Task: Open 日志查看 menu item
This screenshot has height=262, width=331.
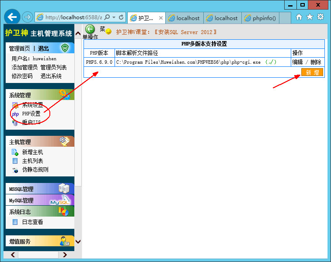Action: point(32,222)
